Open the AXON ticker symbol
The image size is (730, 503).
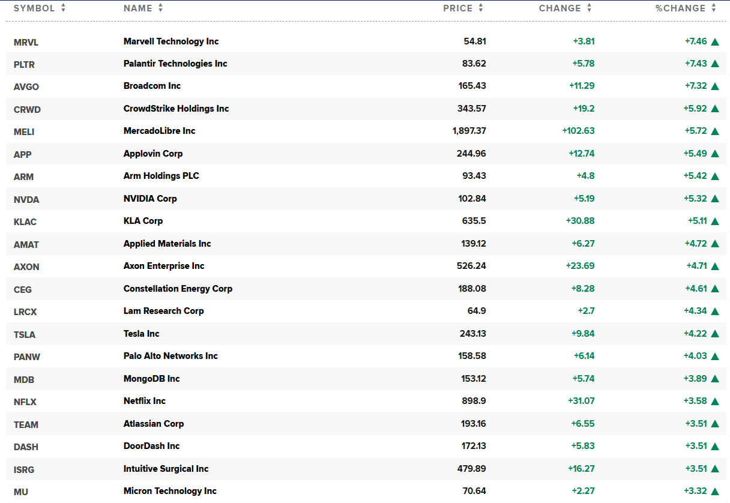26,267
